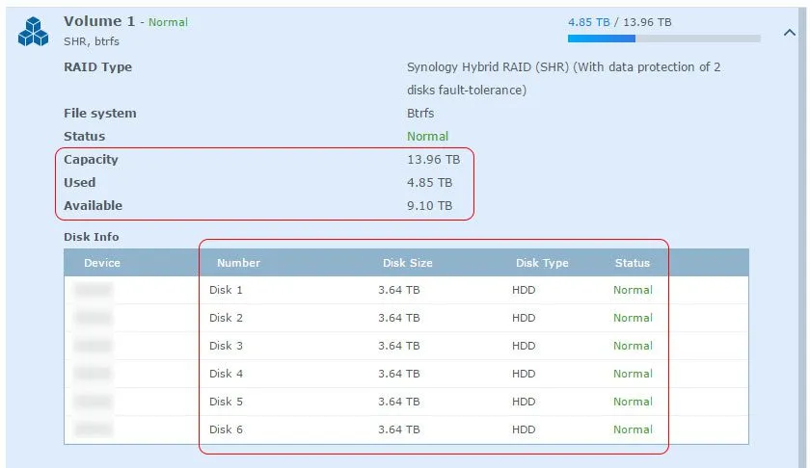Viewport: 810px width, 468px height.
Task: Click the Disk Info heading
Action: [x=92, y=237]
